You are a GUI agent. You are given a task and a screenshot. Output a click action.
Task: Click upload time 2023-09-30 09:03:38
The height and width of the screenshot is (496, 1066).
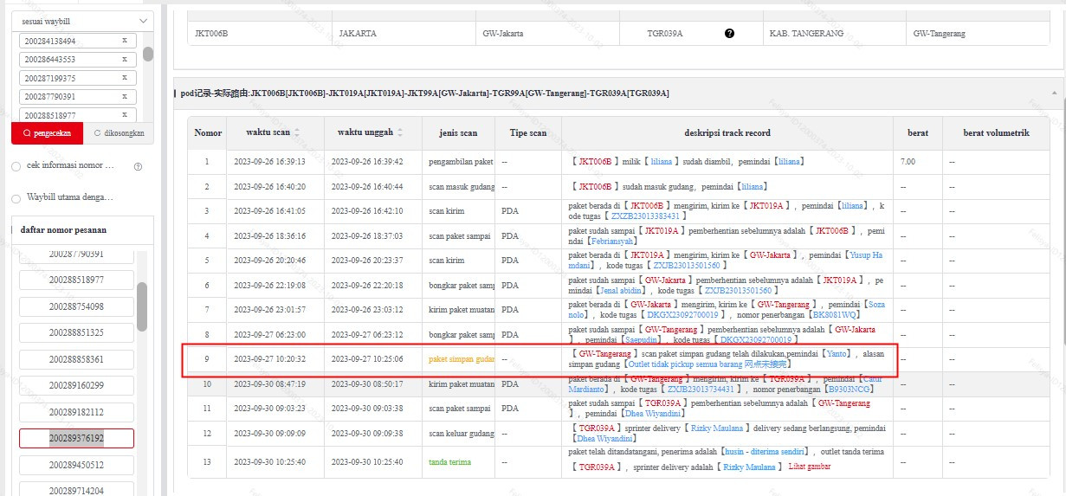[367, 409]
